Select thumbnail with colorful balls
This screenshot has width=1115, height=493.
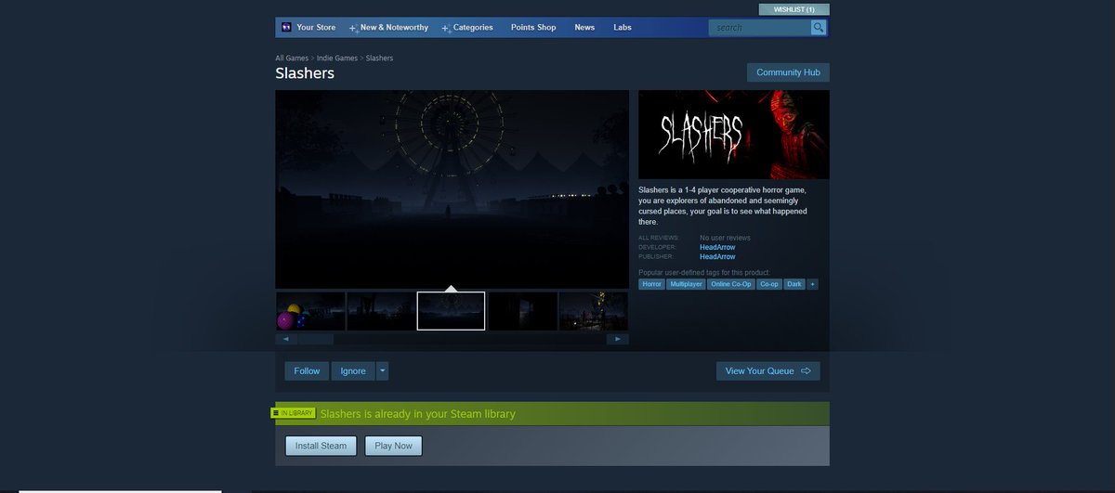[x=310, y=311]
